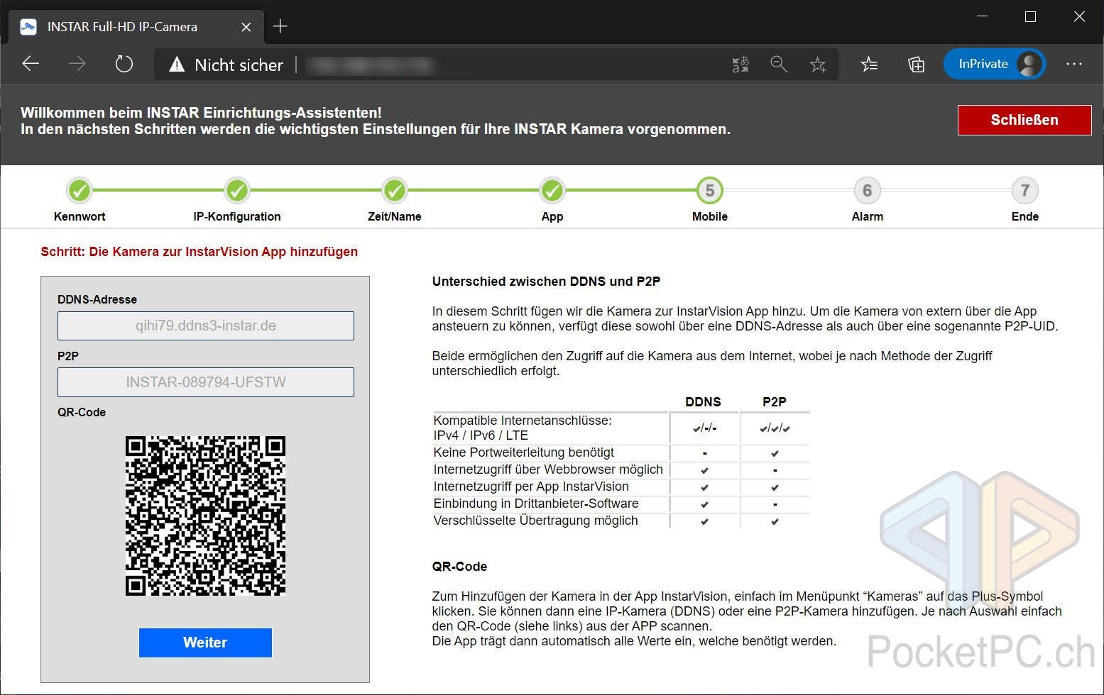Screen dimensions: 1104x695
Task: Click the 'DDNS-Adresse' field label
Action: pyautogui.click(x=97, y=299)
